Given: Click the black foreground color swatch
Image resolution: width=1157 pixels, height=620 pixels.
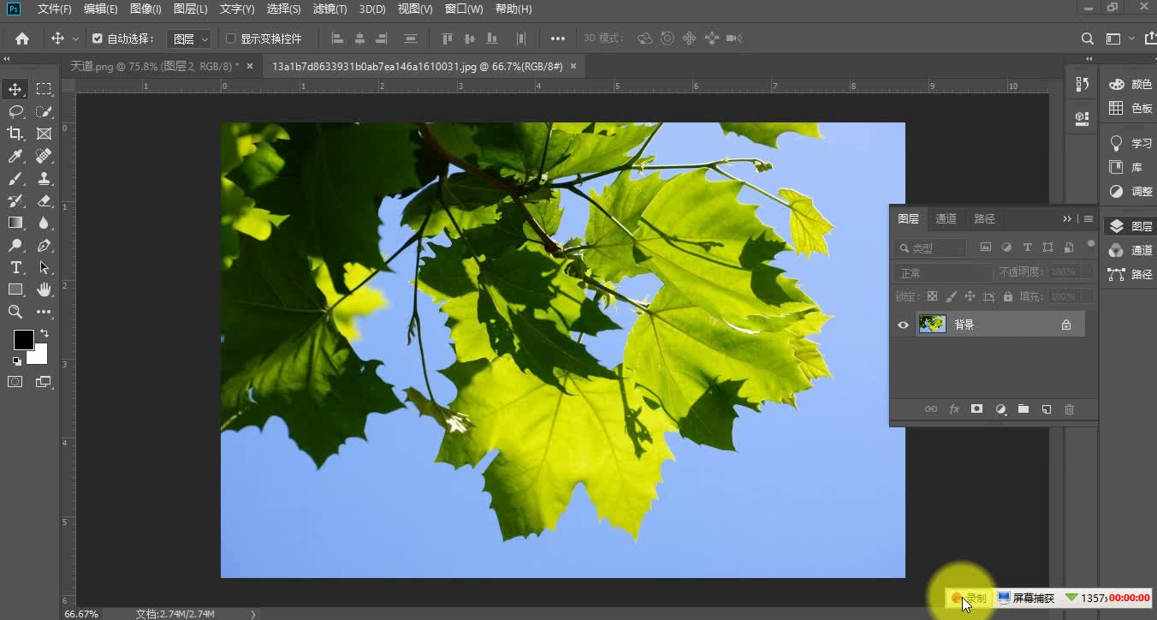Looking at the screenshot, I should coord(22,339).
